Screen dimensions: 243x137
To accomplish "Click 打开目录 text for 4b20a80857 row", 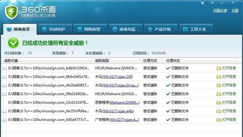I will coord(229,85).
